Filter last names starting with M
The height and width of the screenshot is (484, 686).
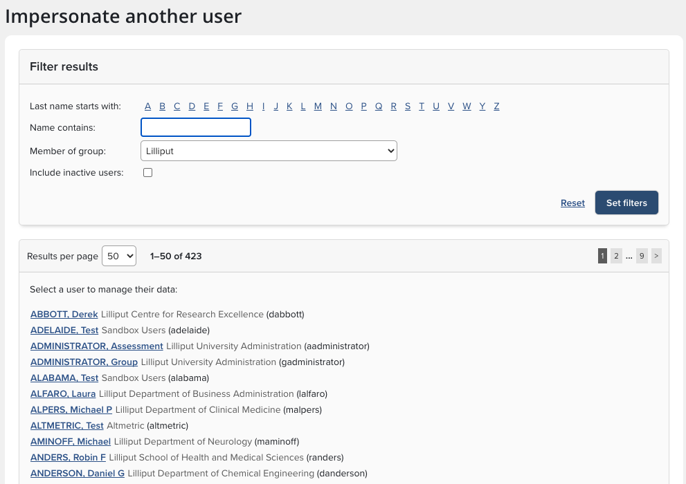click(318, 106)
